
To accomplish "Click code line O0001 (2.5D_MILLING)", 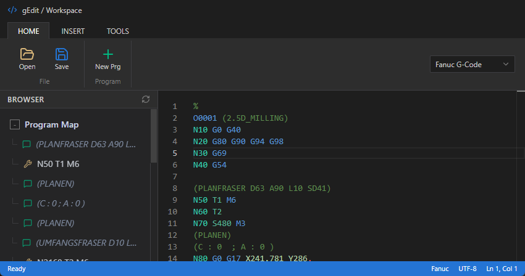I will tap(240, 118).
